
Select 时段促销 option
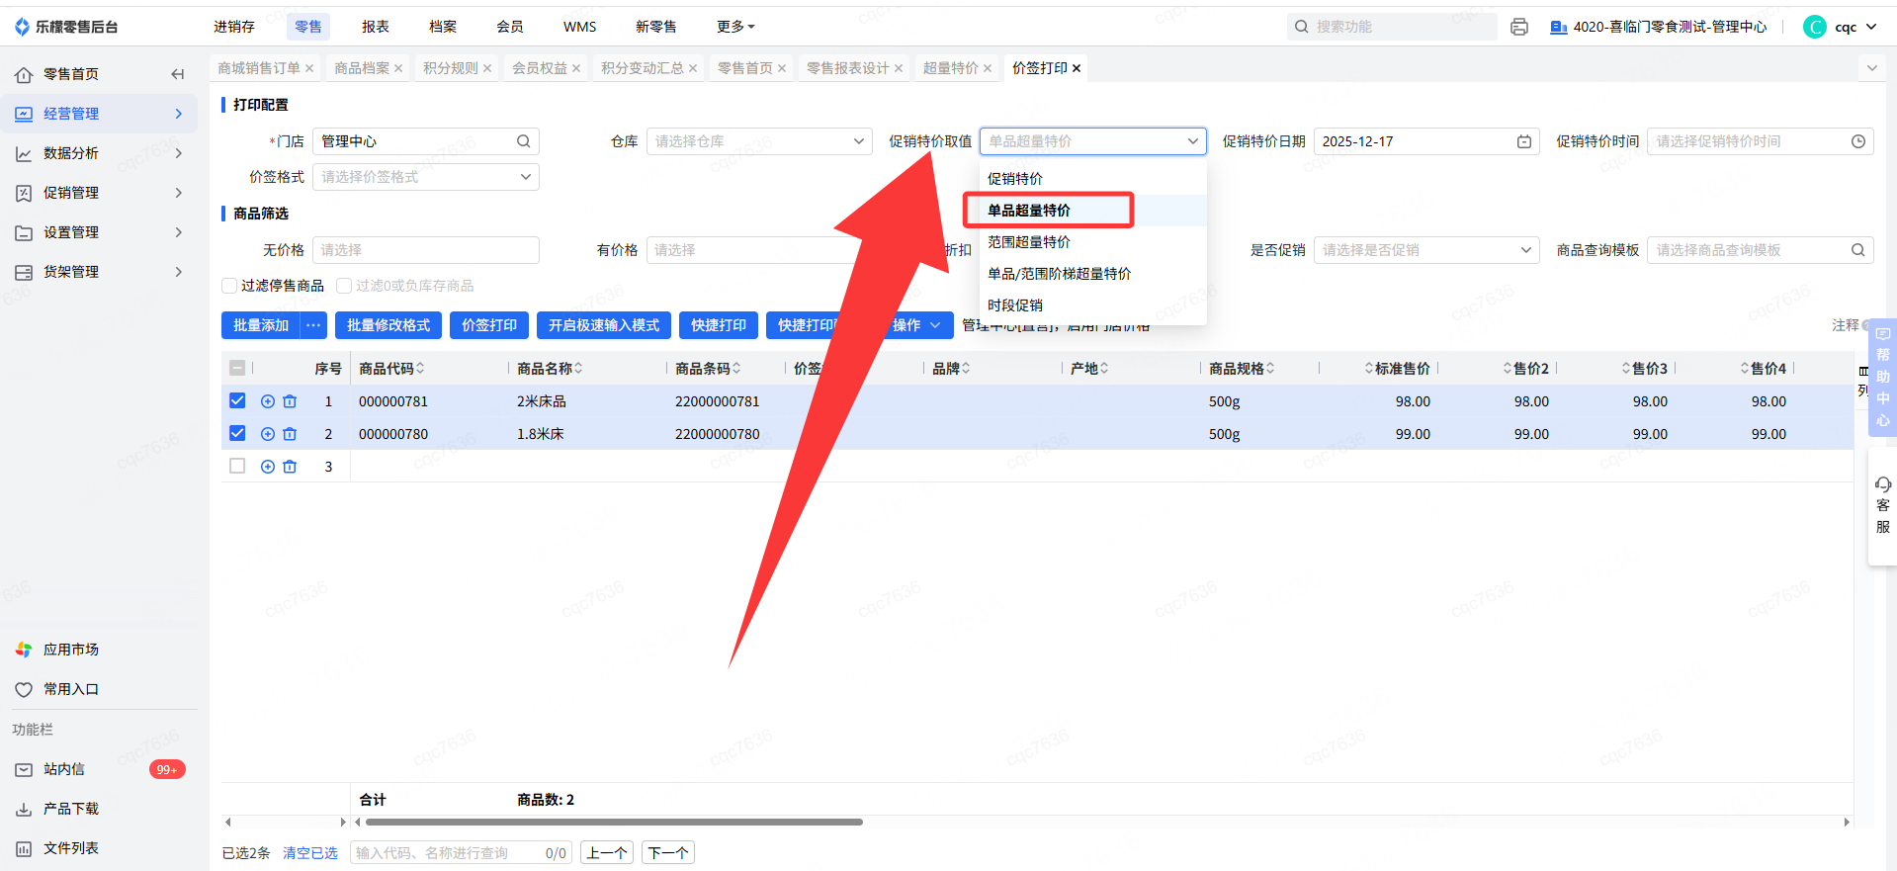(1093, 305)
